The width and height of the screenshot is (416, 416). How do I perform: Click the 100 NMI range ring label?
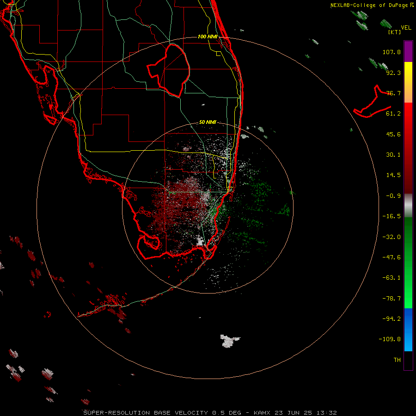pos(208,37)
